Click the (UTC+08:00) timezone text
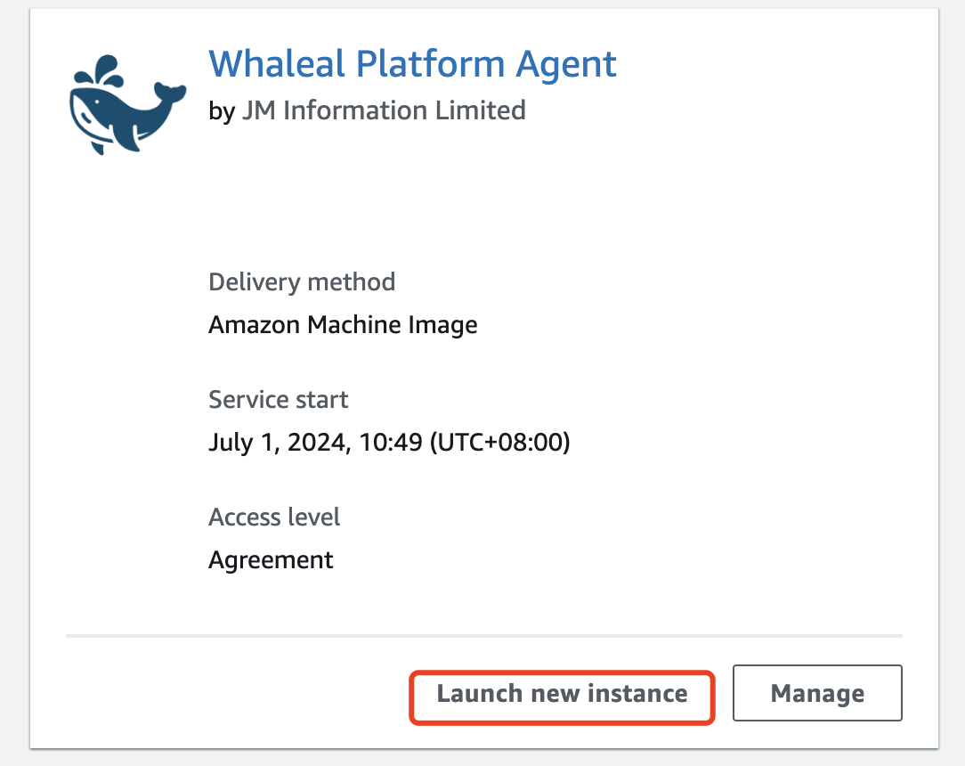Screen dimensions: 965x766 tap(499, 443)
